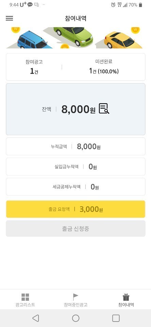Viewport: 151px width, 327px height.
Task: Tap the alarm clock status icon
Action: (113, 5)
